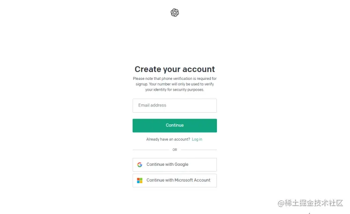Click the divider line right of OR
This screenshot has height=214, width=350.
199,150
